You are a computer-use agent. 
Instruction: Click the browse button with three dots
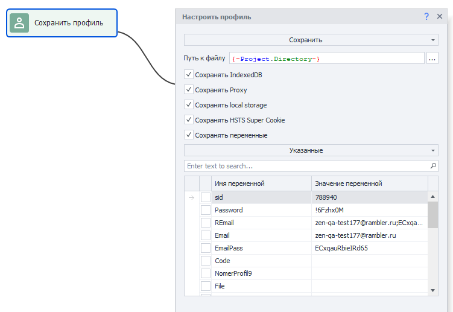click(x=432, y=59)
